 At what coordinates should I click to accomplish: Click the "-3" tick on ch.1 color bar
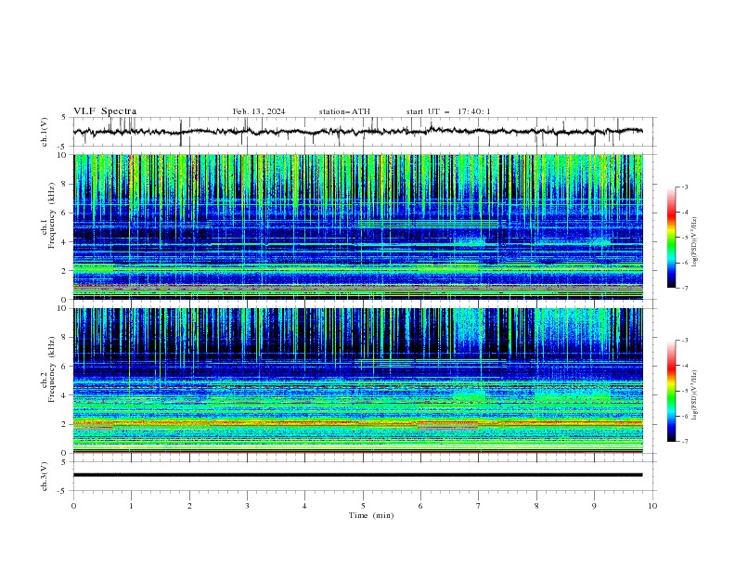click(685, 187)
